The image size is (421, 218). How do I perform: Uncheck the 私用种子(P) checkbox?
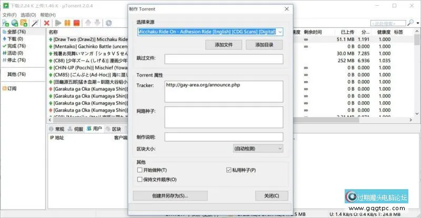pyautogui.click(x=228, y=170)
